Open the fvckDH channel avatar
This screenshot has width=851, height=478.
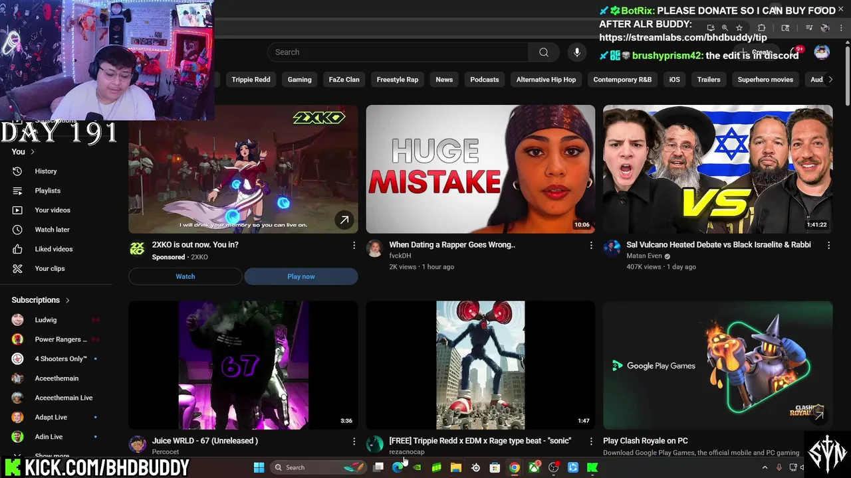click(374, 248)
